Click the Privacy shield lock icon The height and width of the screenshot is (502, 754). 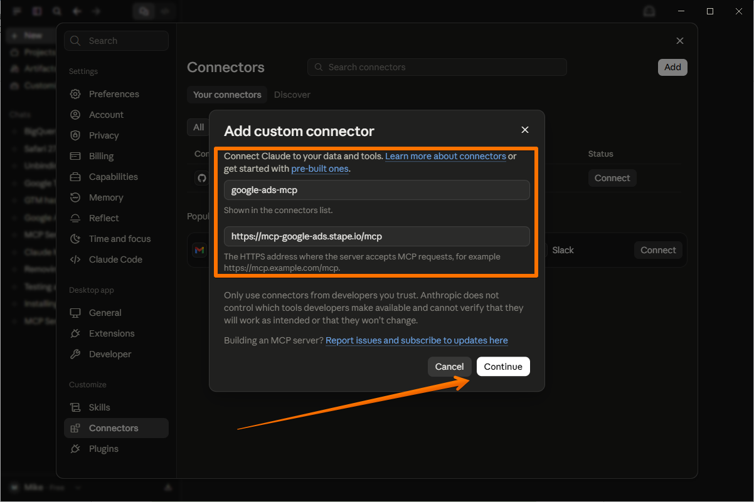point(75,135)
